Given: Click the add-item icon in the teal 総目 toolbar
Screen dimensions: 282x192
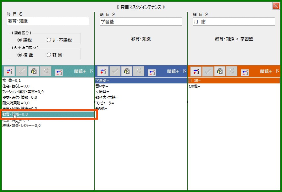Looking at the screenshot, I should (9, 71).
